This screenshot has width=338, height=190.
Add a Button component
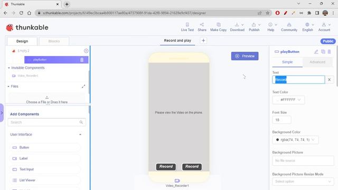click(x=45, y=148)
